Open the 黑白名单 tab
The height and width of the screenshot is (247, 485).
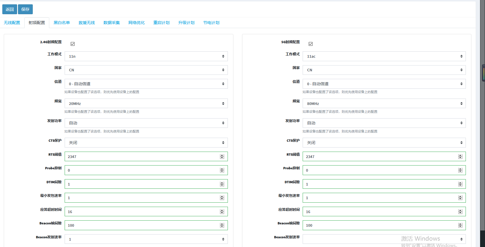[62, 23]
